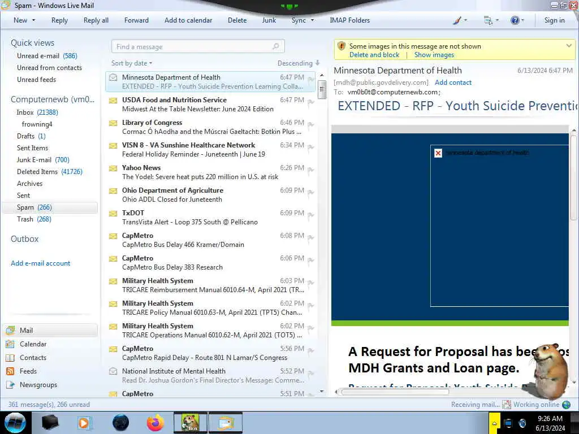
Task: Open the Contacts section icon
Action: click(x=10, y=358)
